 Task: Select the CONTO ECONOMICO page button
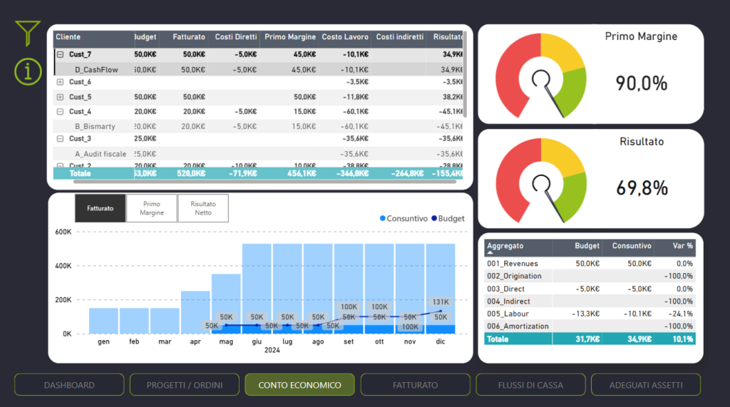(x=300, y=385)
